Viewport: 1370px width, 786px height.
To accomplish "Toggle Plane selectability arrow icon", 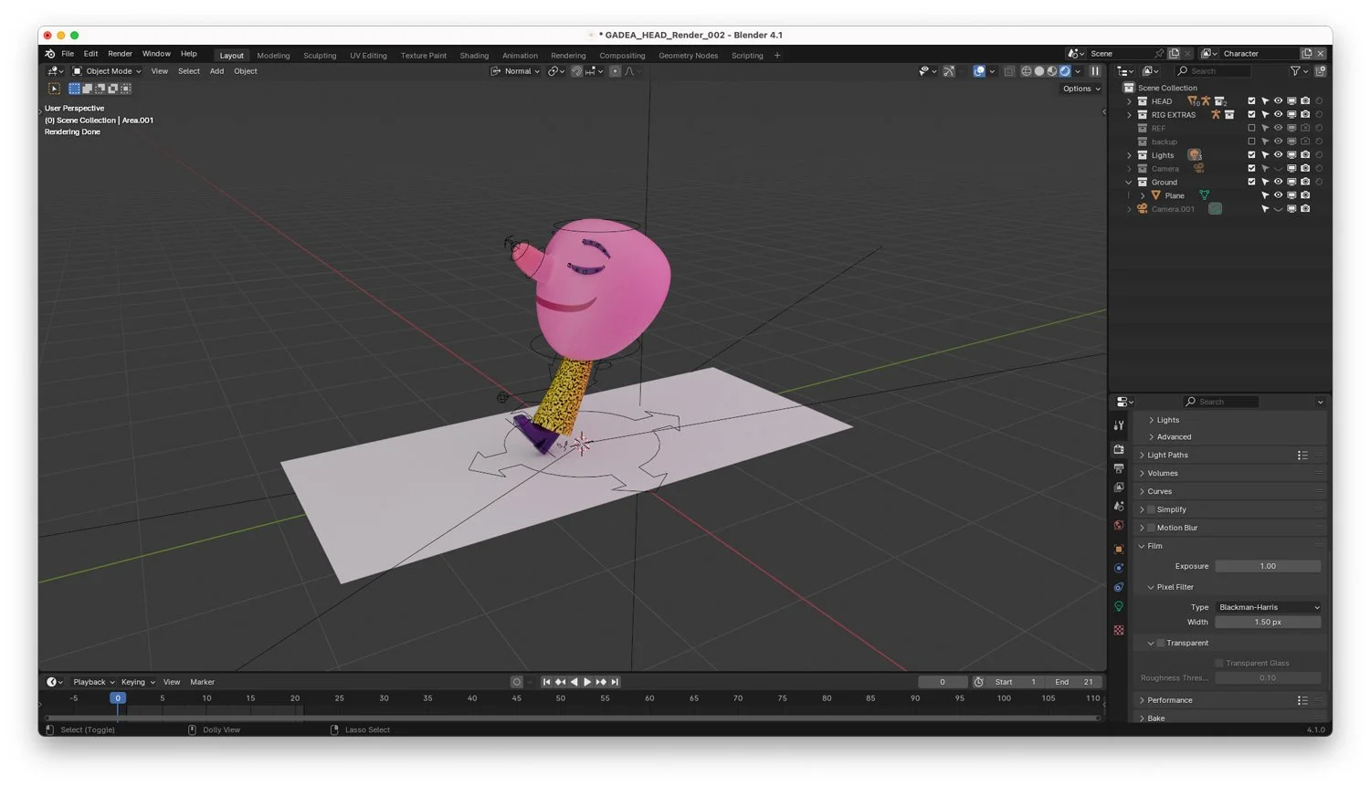I will (x=1265, y=195).
